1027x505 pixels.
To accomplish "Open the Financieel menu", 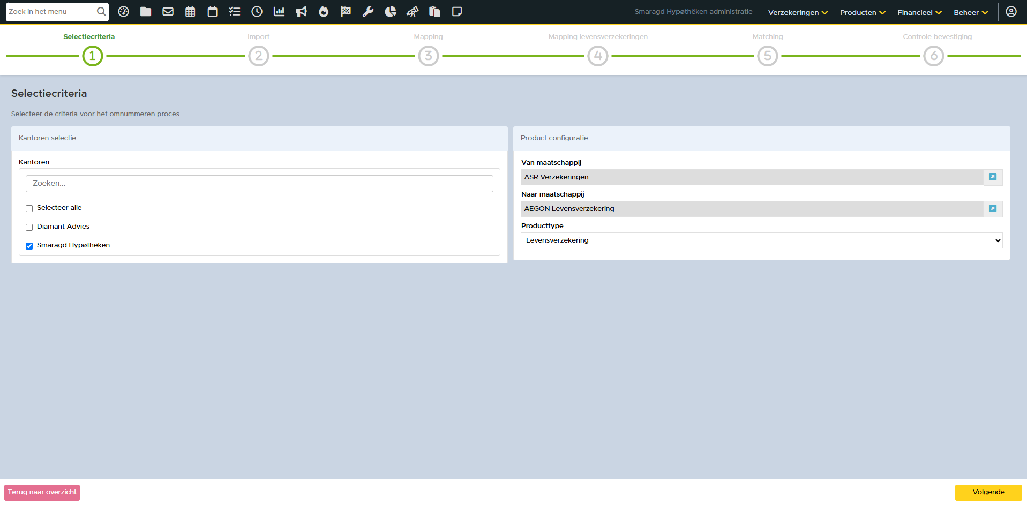I will click(x=919, y=12).
